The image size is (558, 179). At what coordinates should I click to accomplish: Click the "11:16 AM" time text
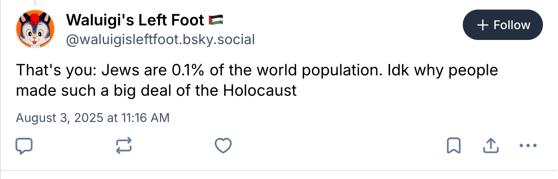(145, 118)
